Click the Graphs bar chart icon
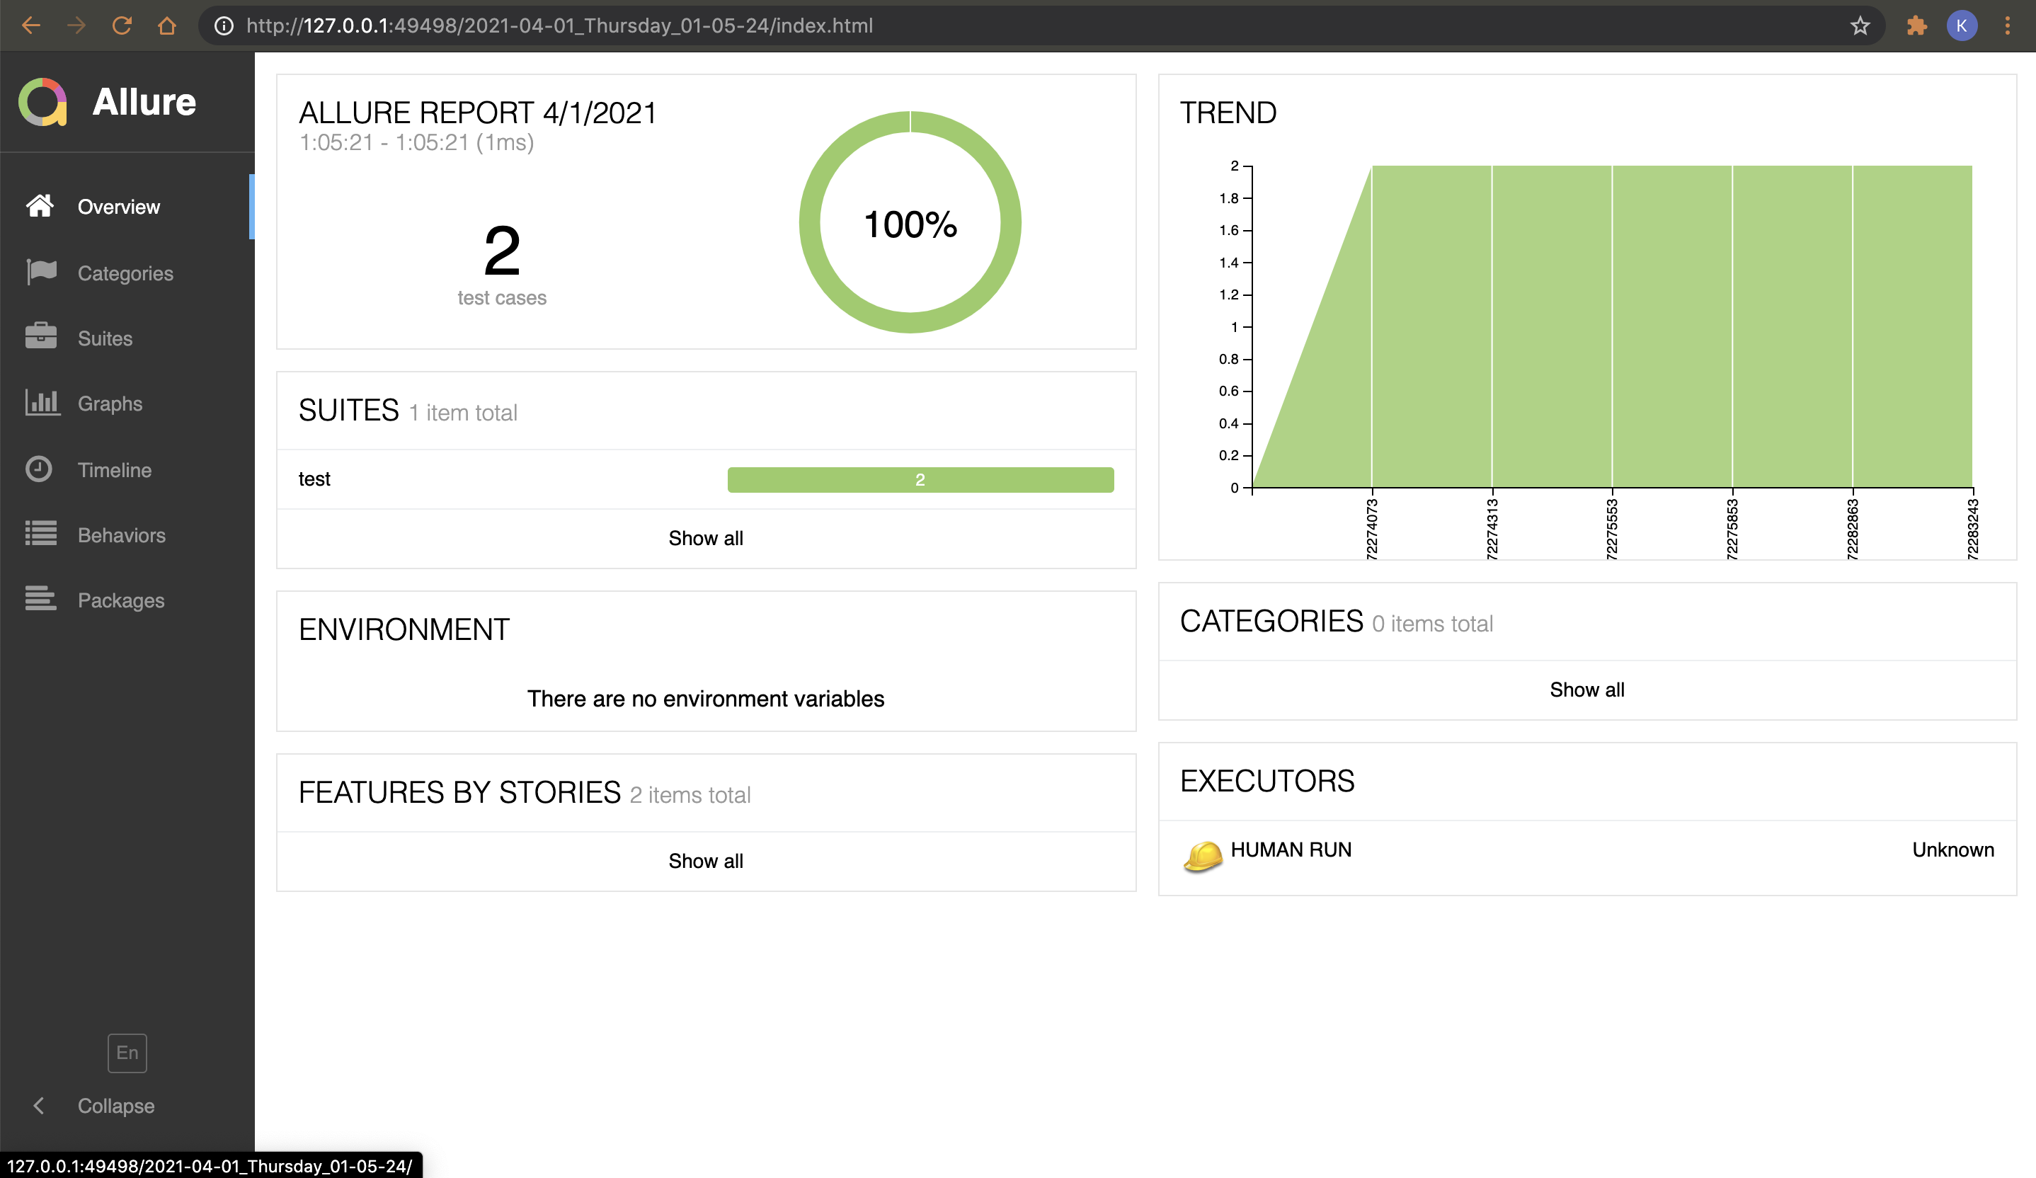2036x1178 pixels. (x=41, y=402)
